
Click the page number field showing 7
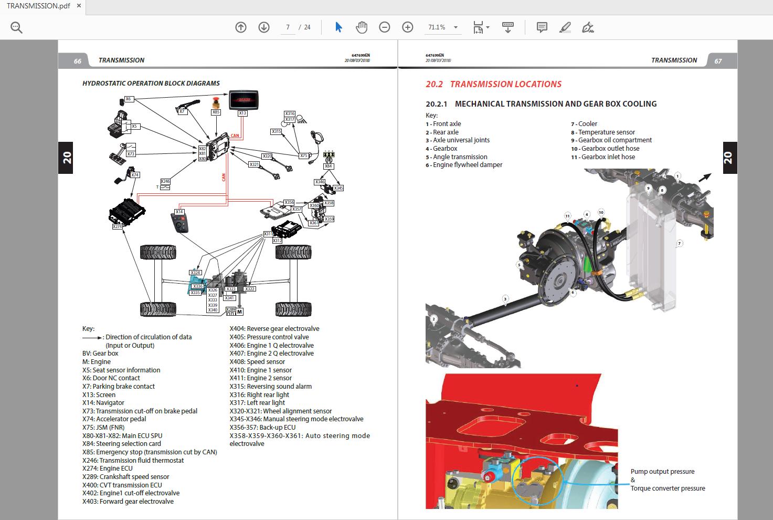[x=288, y=27]
